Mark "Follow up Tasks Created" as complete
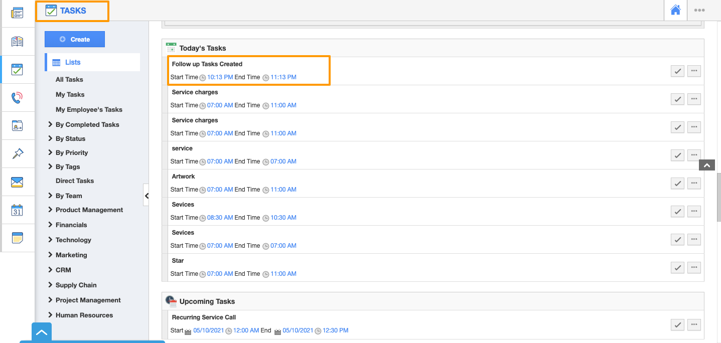 [x=677, y=71]
